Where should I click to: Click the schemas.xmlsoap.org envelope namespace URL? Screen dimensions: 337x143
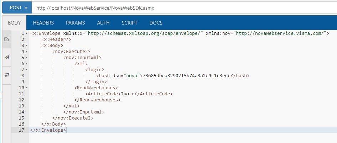[144, 33]
